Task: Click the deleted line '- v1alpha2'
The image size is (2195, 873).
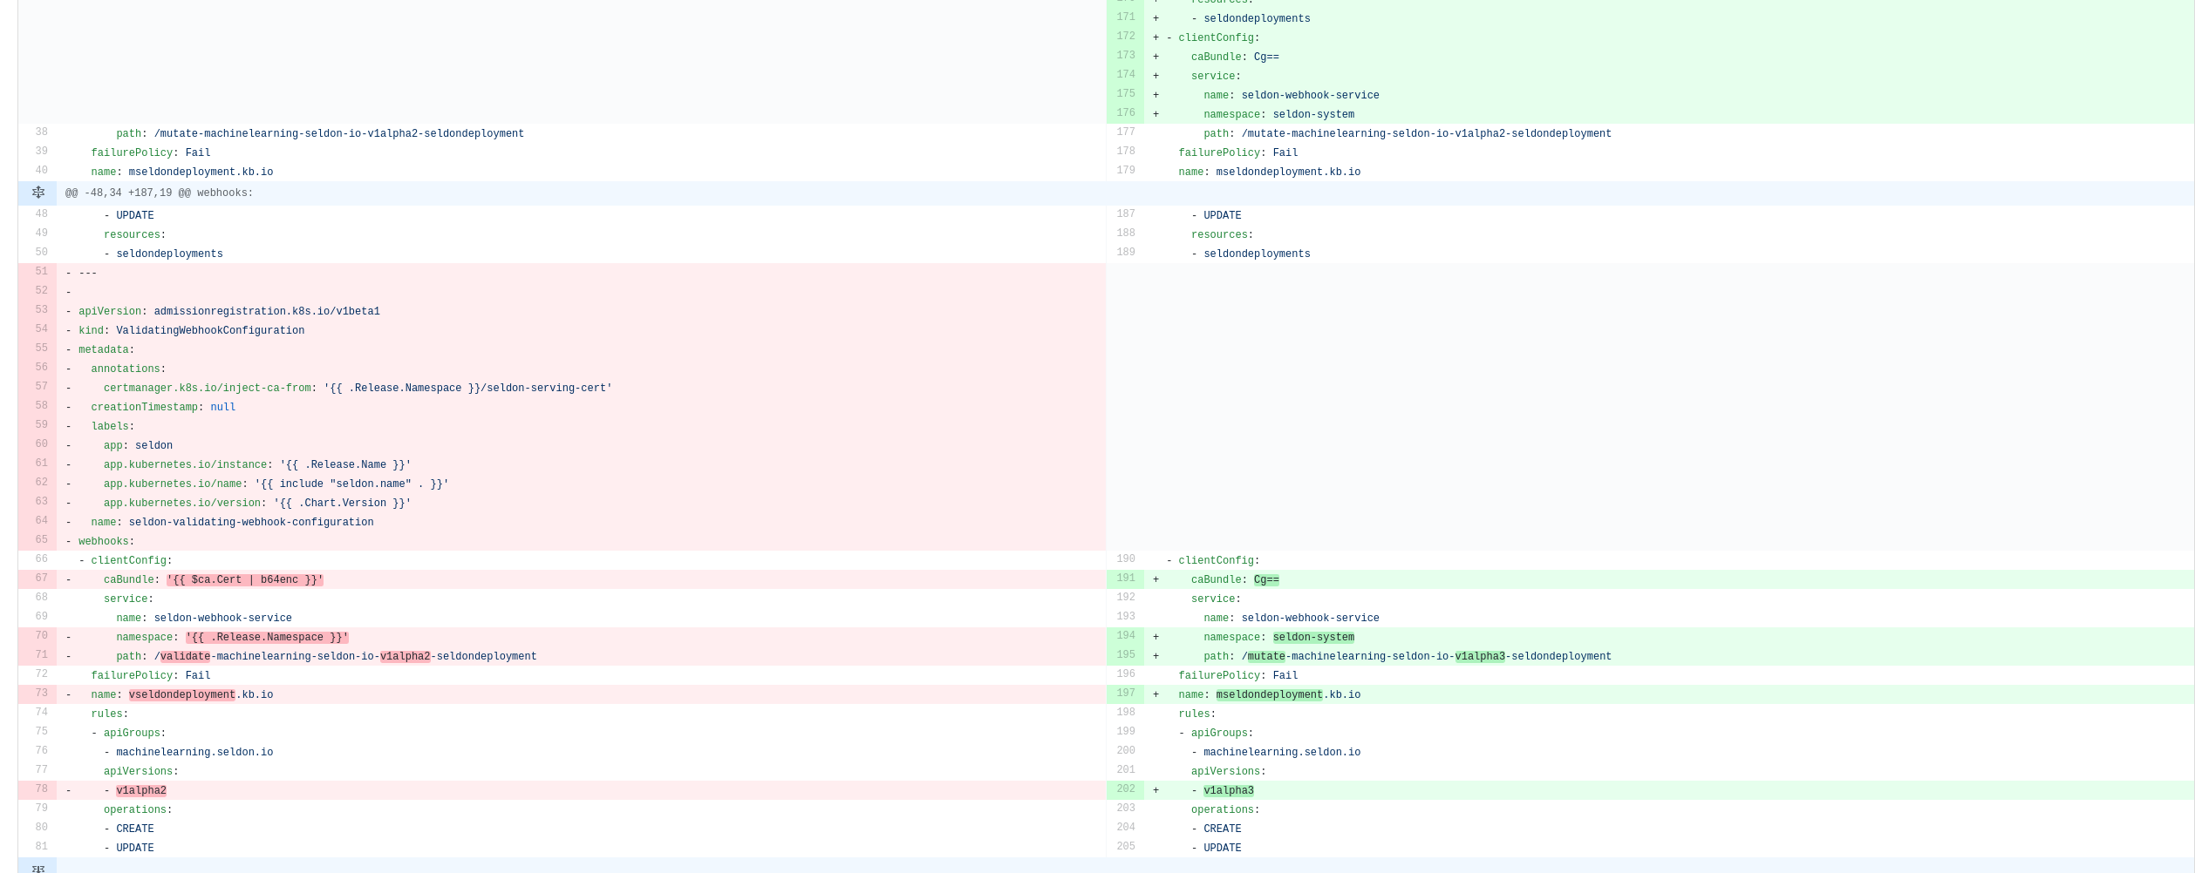Action: click(140, 790)
